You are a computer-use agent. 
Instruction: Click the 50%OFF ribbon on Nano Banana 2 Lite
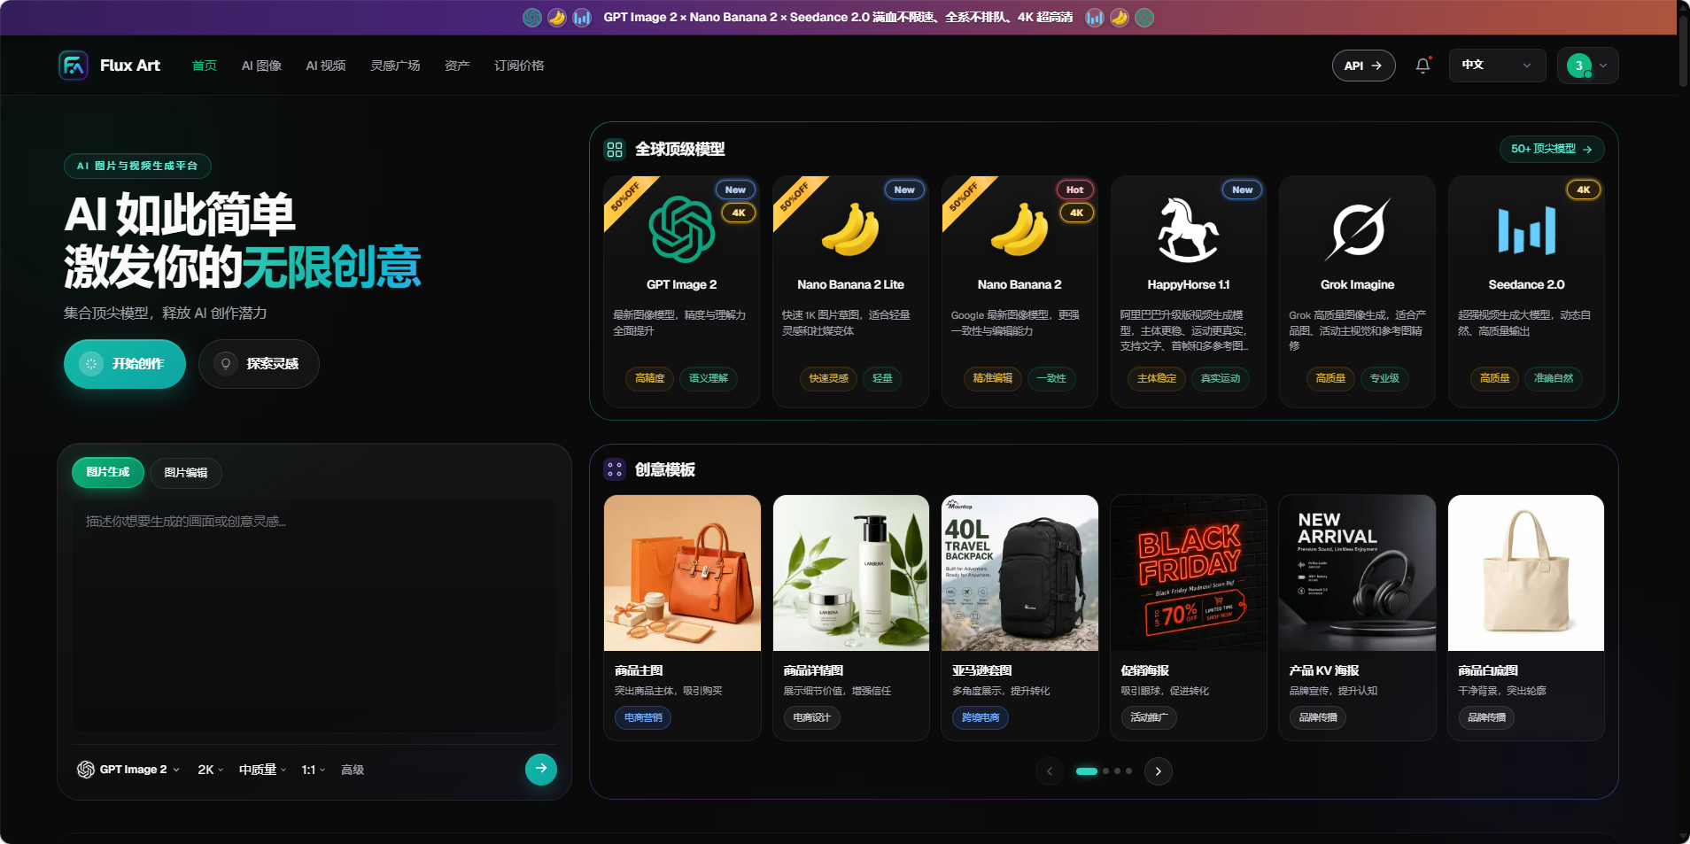[795, 197]
